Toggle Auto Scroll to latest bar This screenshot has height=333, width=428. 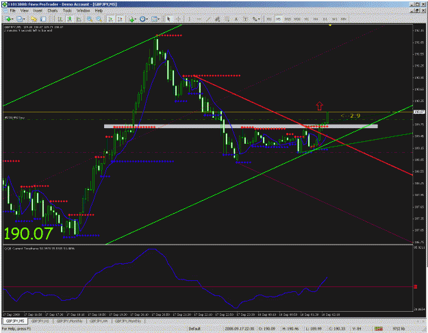pyautogui.click(x=111, y=19)
